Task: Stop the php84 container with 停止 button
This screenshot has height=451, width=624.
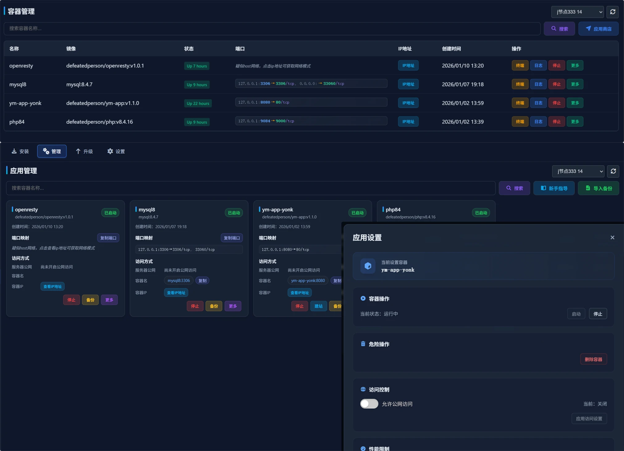Action: pyautogui.click(x=557, y=121)
